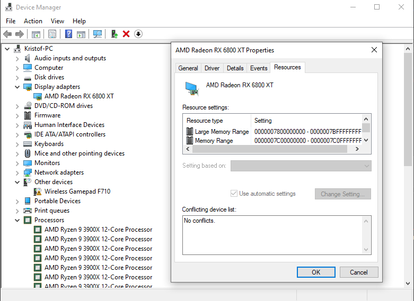Select the Large Memory Range resource row

pos(274,131)
